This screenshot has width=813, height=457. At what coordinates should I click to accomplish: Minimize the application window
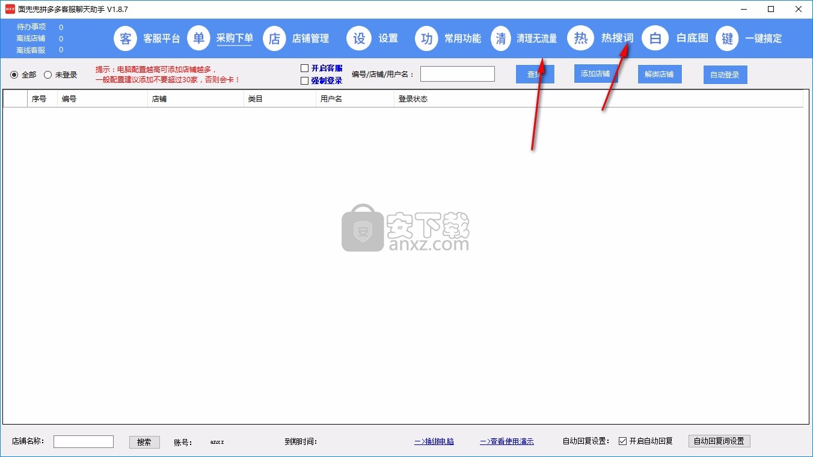click(x=743, y=9)
